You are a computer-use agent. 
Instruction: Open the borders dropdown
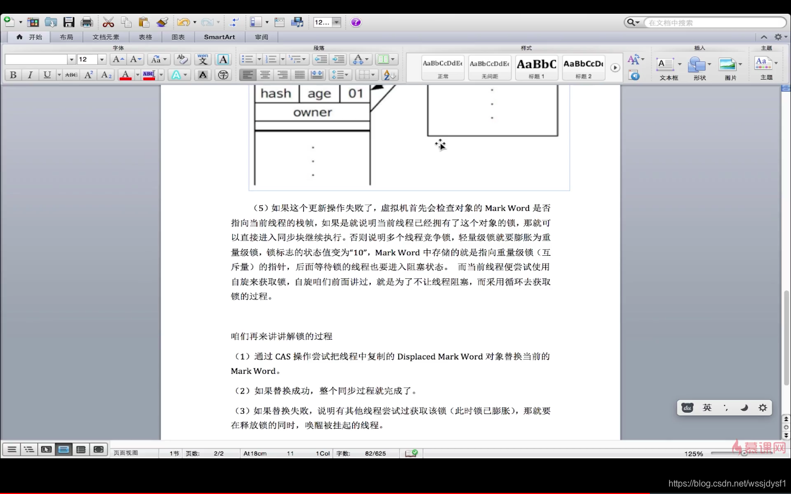tap(366, 75)
